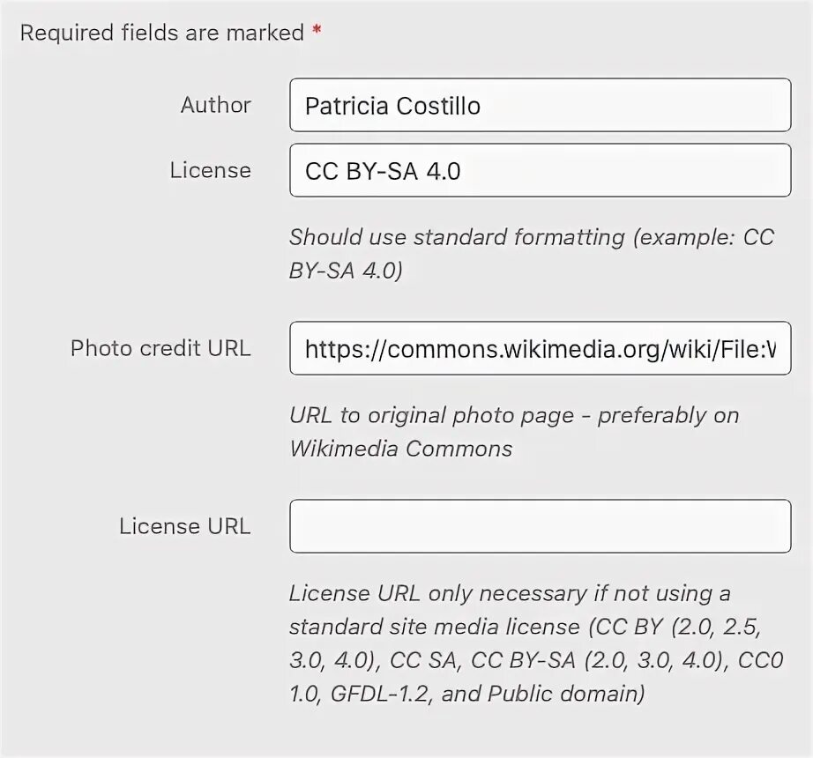Select the Photo credit URL input box
813x758 pixels.
coord(540,349)
